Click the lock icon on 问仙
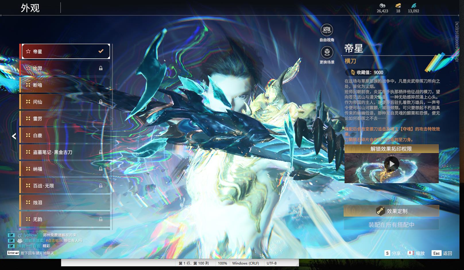This screenshot has width=464, height=270. coord(101,102)
